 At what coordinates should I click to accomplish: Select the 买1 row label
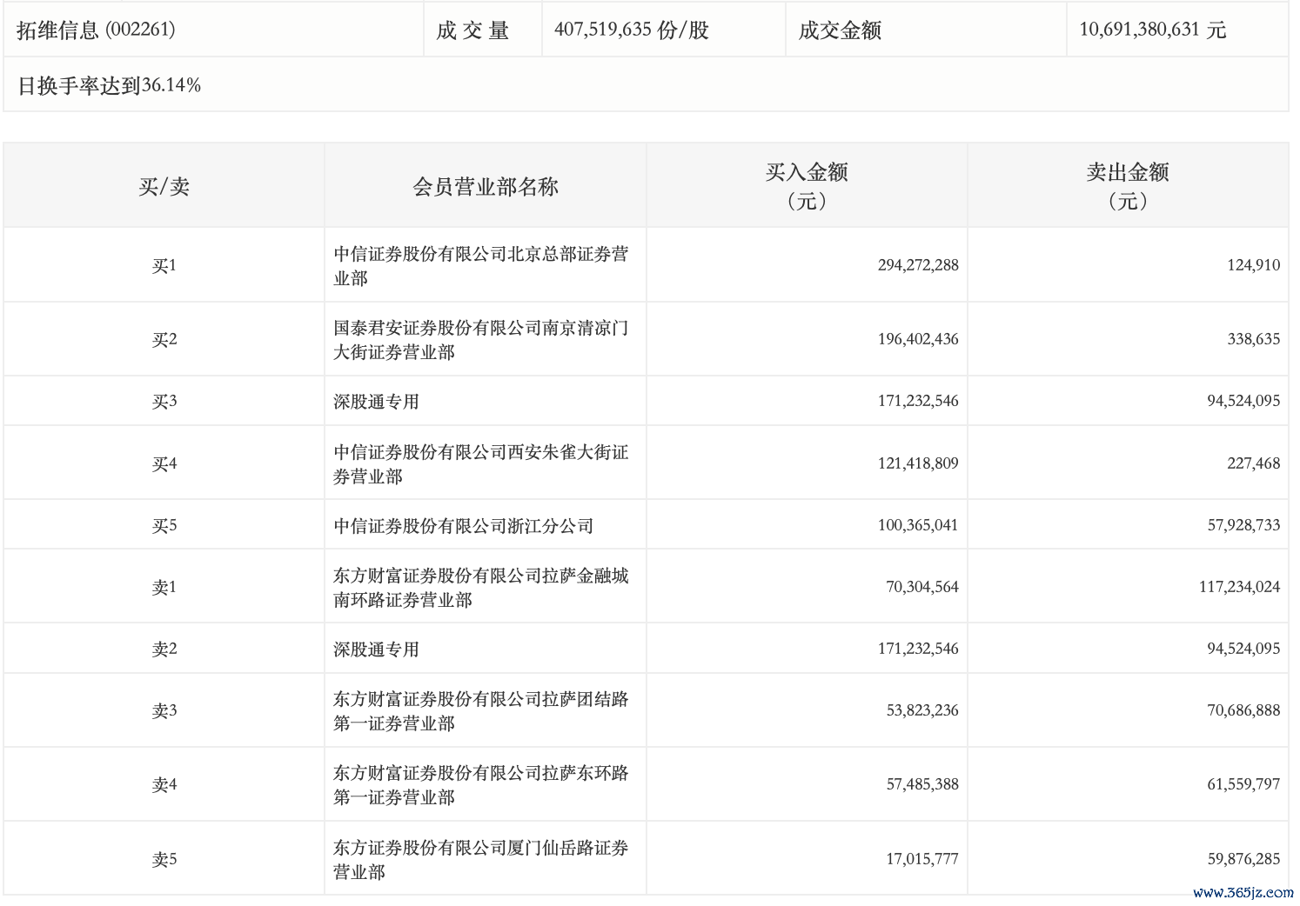click(164, 265)
